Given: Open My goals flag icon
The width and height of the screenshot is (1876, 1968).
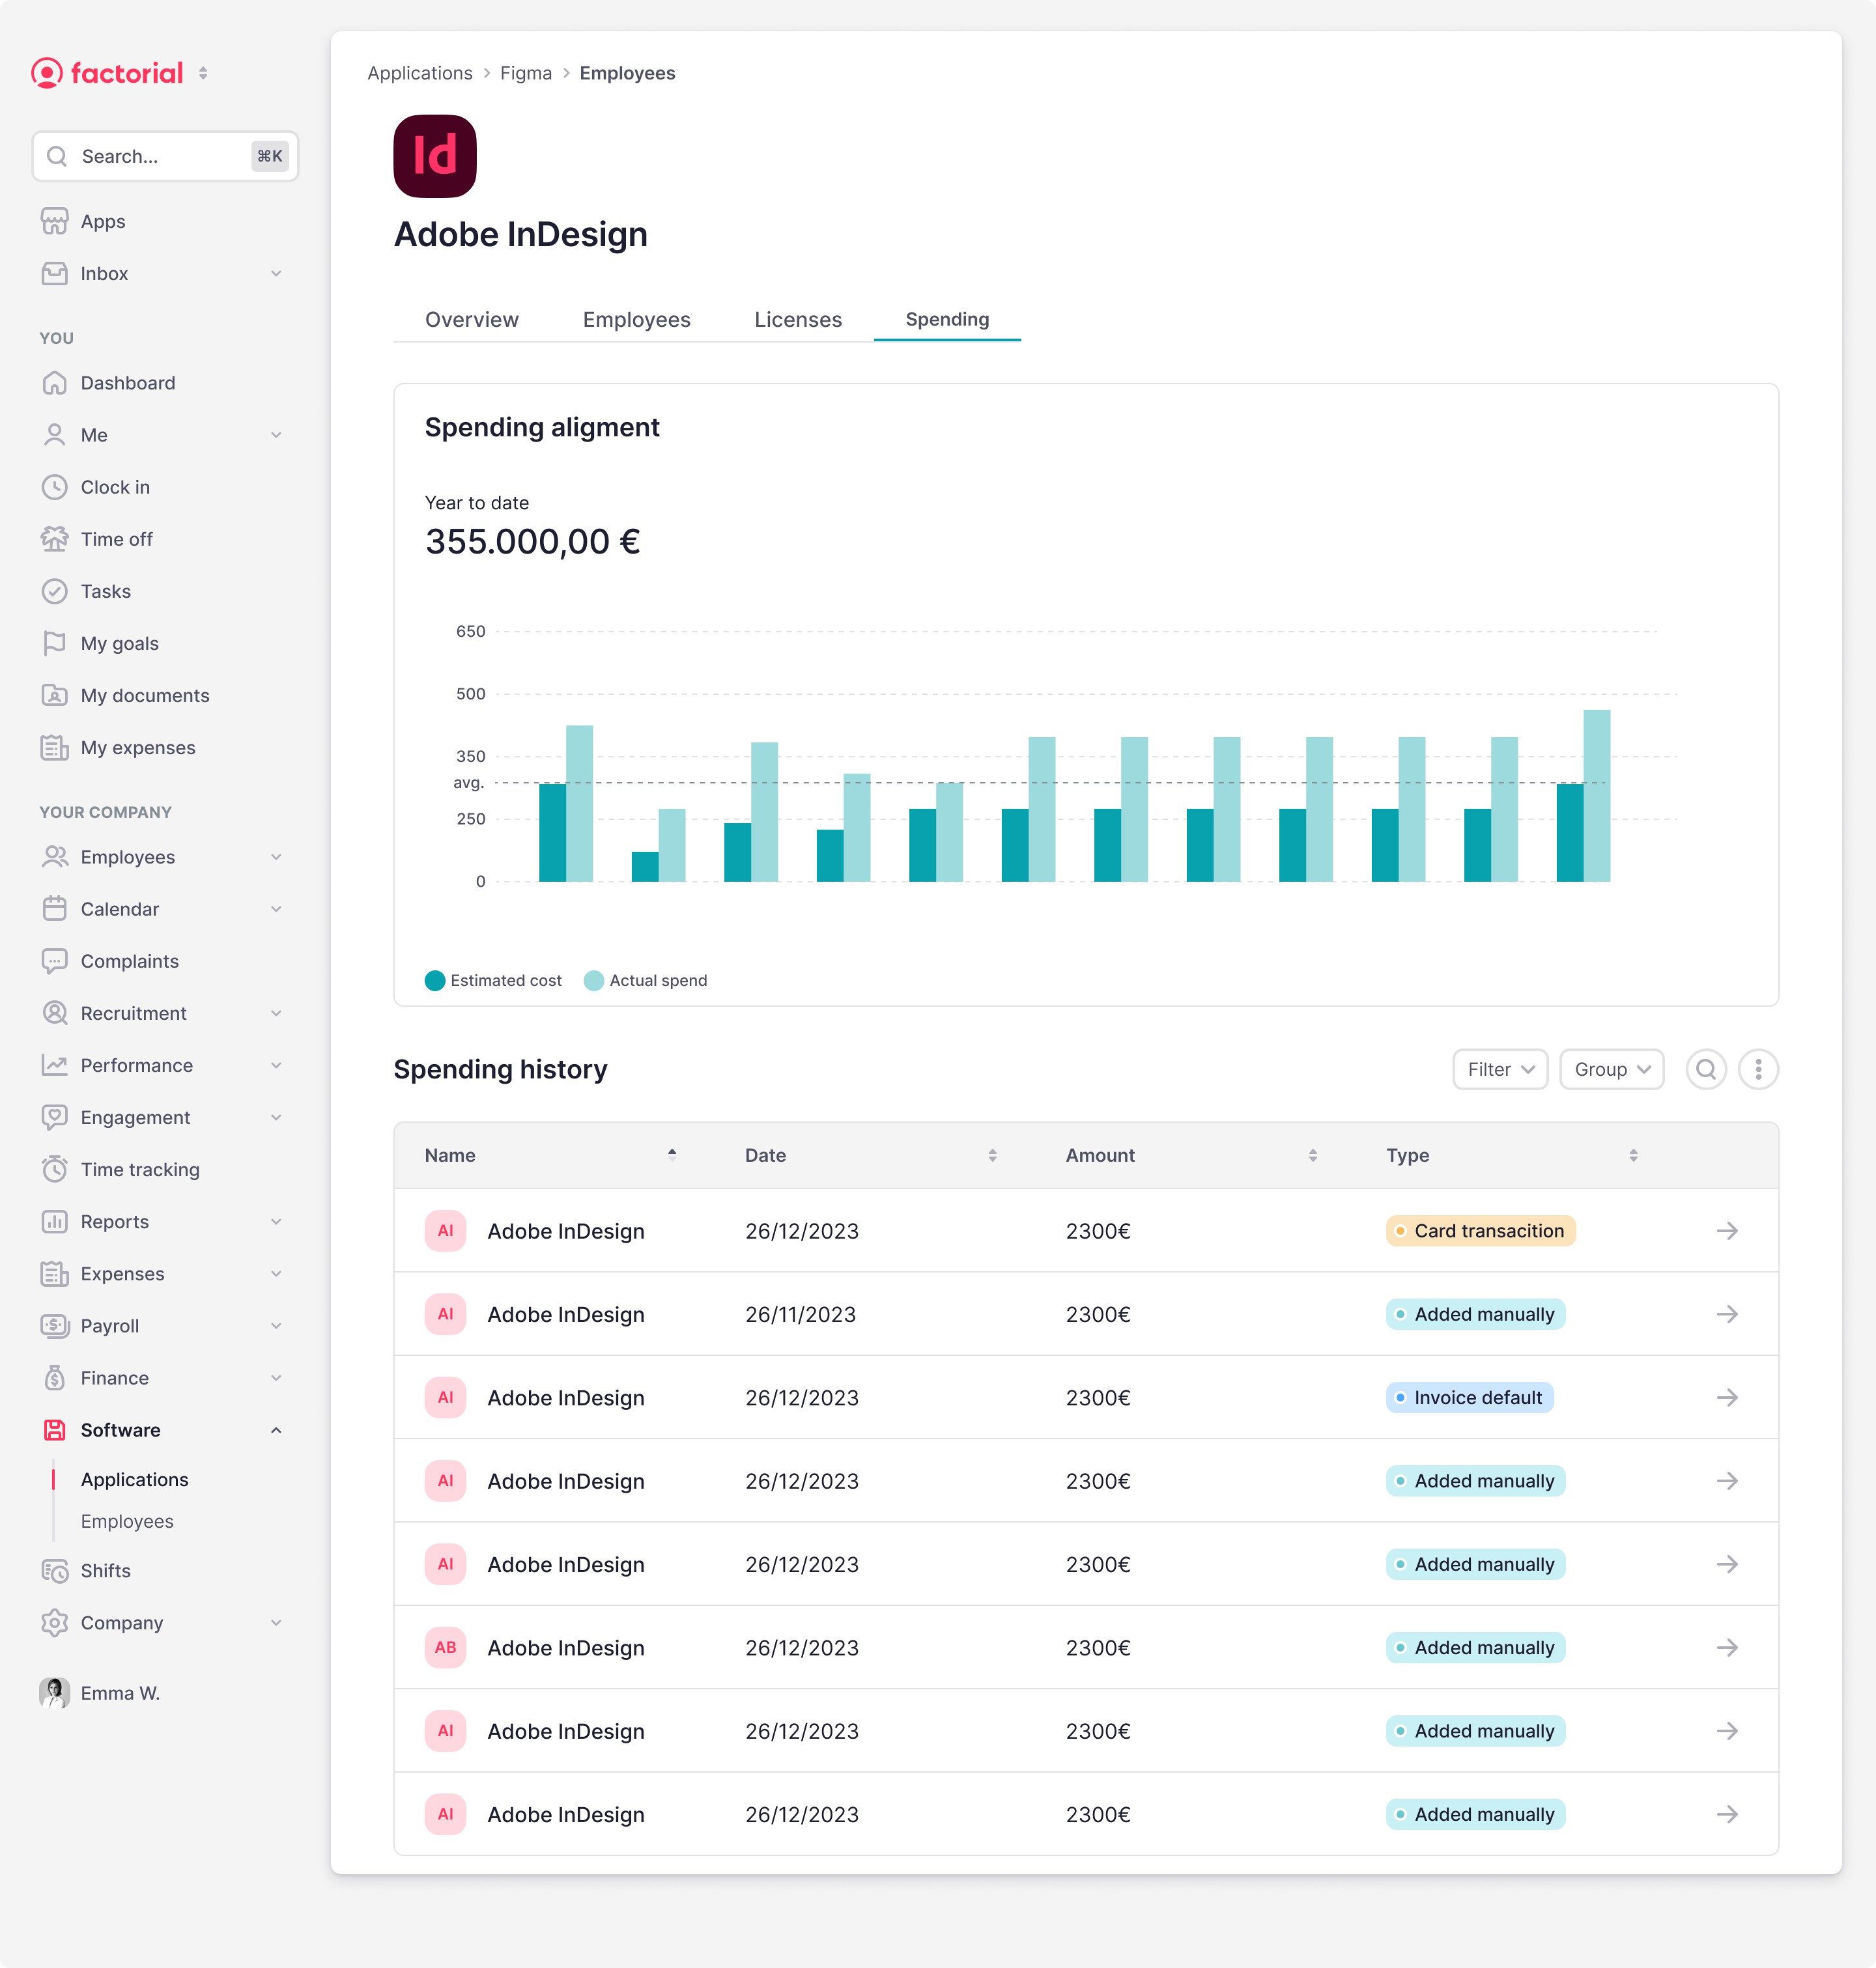Looking at the screenshot, I should 54,643.
